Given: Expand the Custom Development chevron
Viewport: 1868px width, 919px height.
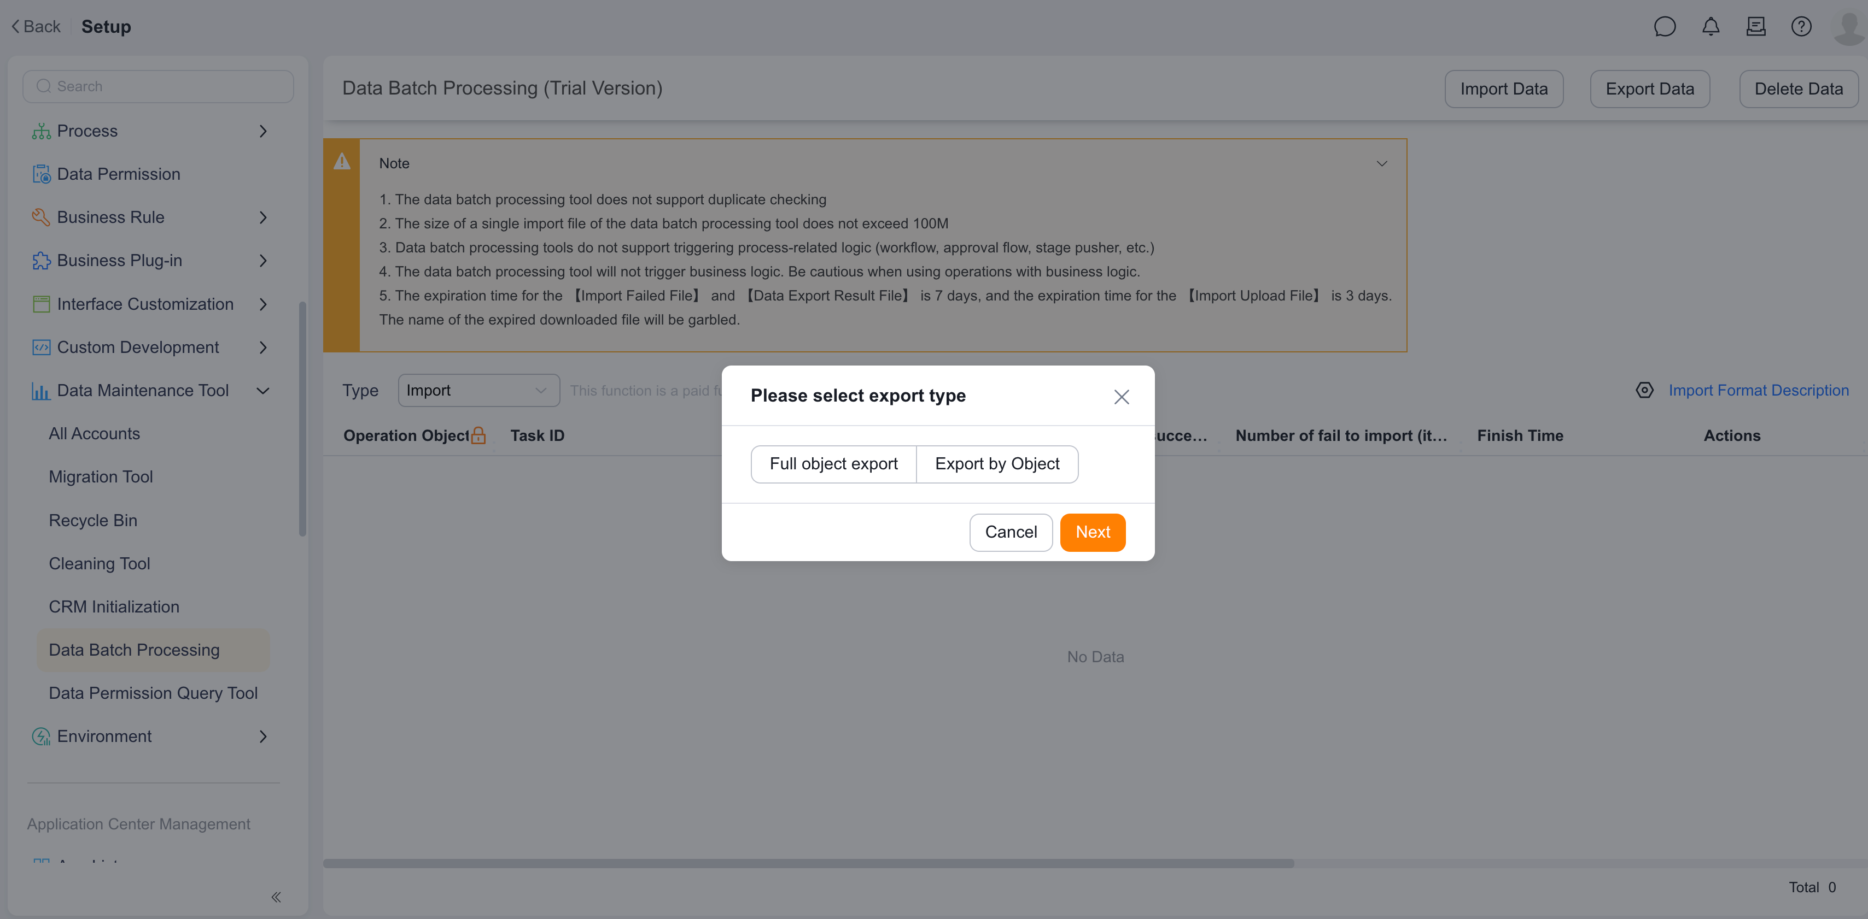Looking at the screenshot, I should click(263, 348).
